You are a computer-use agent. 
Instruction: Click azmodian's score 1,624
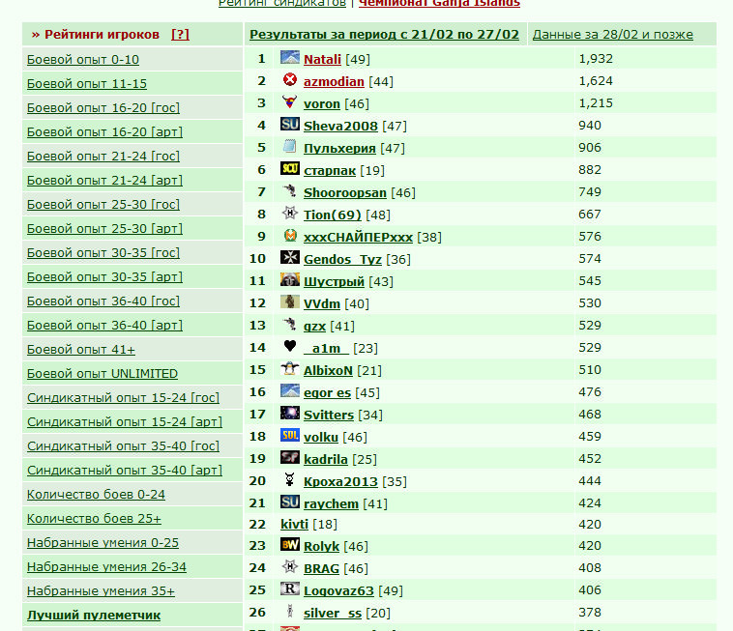[x=596, y=81]
